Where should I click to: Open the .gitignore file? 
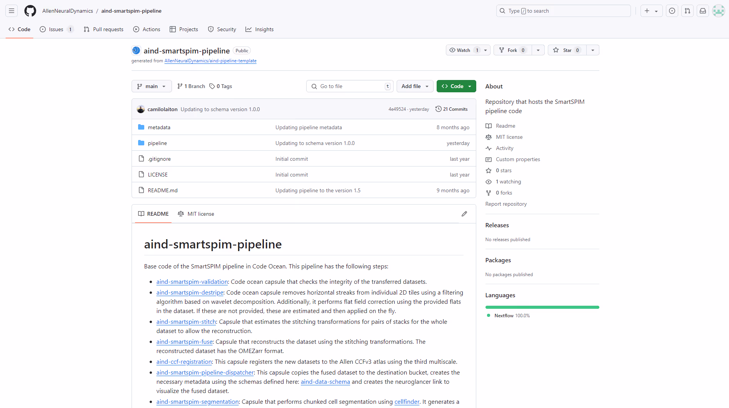click(159, 159)
